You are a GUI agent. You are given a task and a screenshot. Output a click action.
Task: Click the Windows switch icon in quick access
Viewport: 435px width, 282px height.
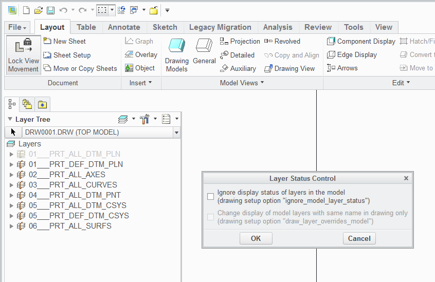pos(134,10)
